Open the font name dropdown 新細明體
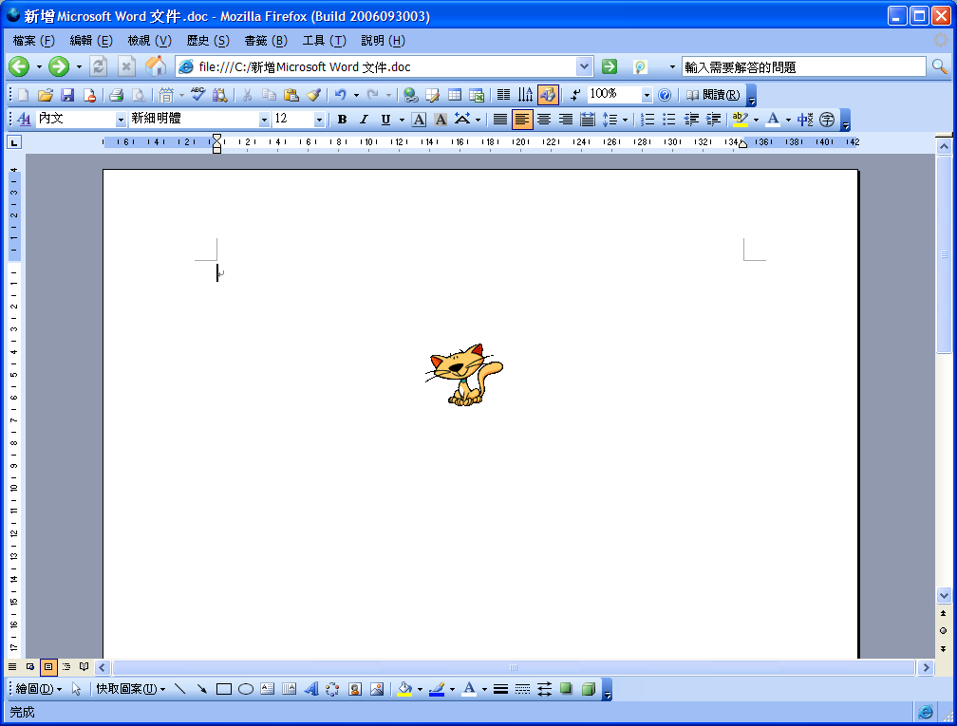957x726 pixels. pos(264,120)
